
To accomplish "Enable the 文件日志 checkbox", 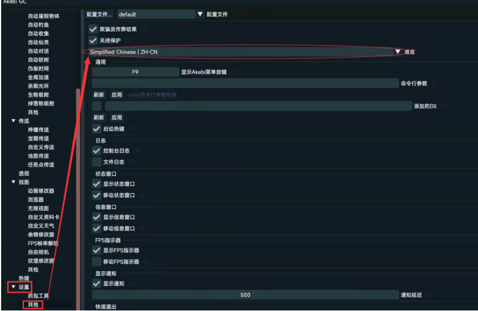I will click(97, 162).
